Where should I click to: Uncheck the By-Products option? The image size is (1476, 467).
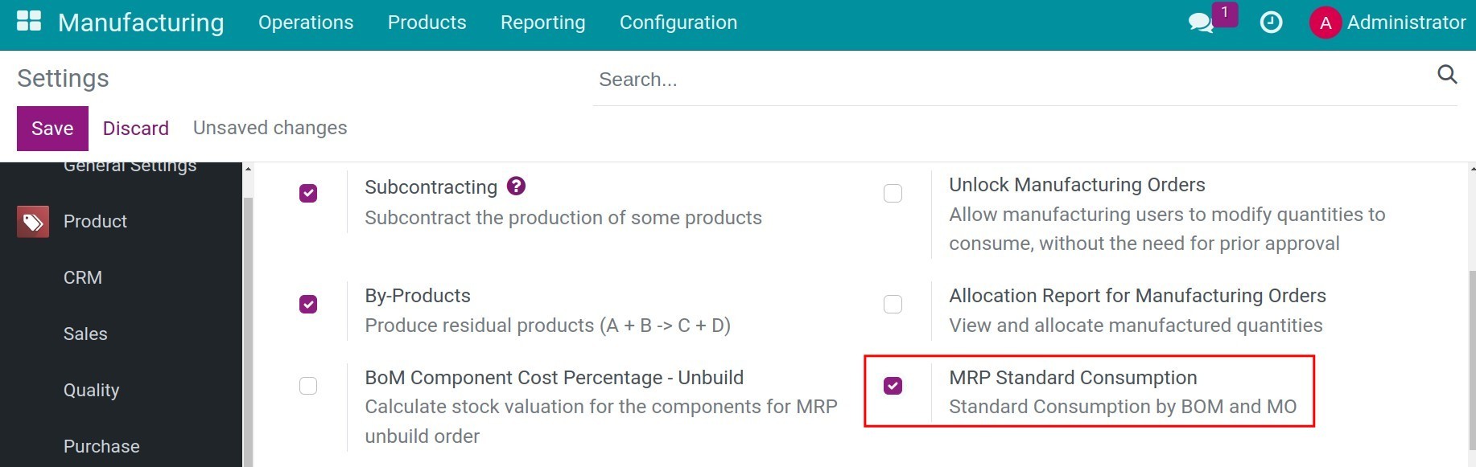(308, 305)
